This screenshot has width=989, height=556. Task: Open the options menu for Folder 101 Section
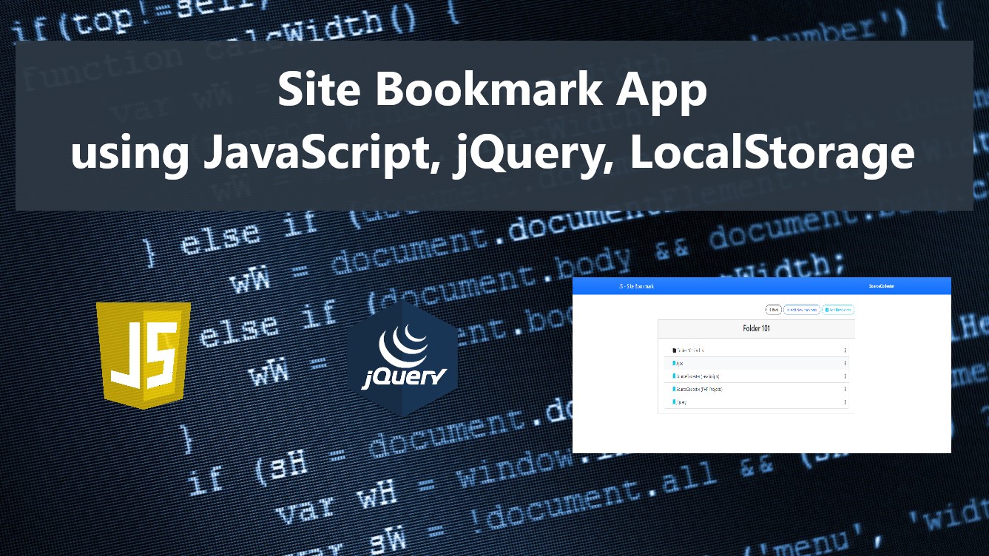845,350
